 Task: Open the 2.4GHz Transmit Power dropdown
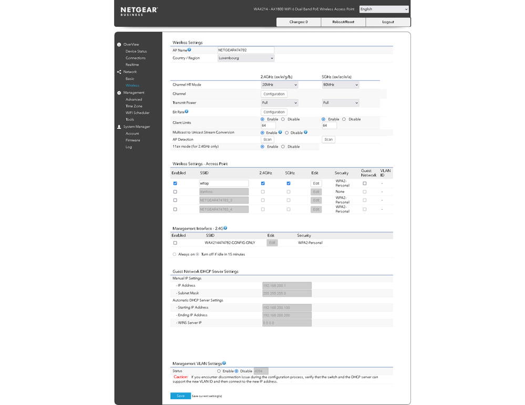coord(280,103)
